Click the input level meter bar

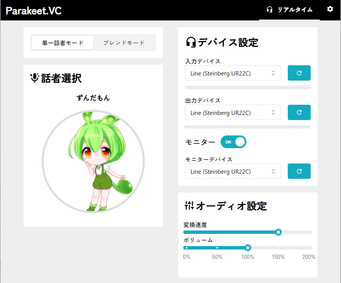pos(248,87)
